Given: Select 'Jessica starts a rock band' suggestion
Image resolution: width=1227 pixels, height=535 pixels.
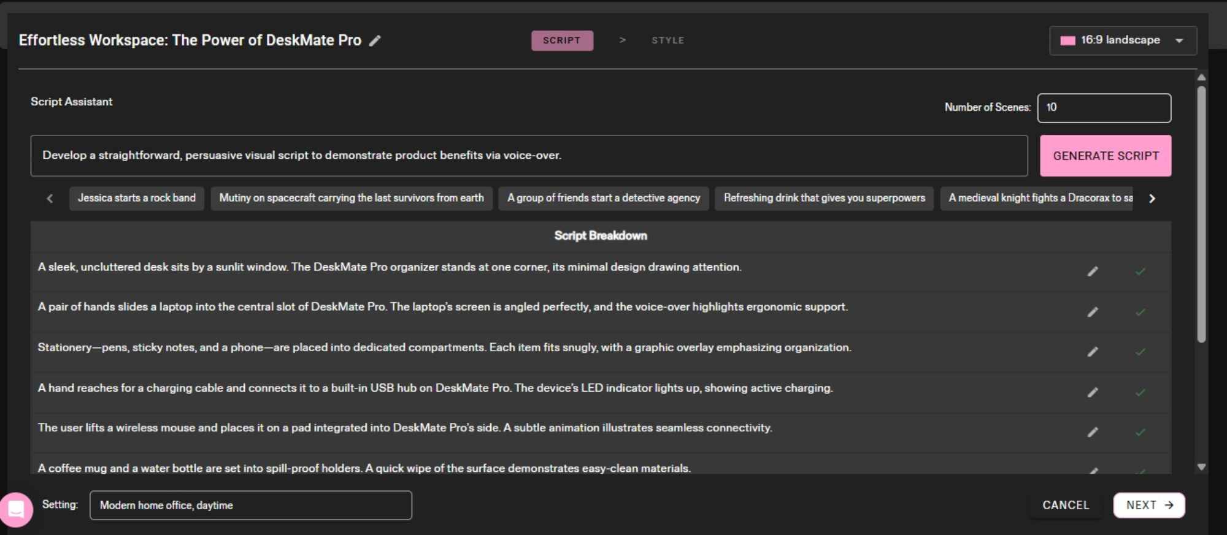Looking at the screenshot, I should (137, 199).
